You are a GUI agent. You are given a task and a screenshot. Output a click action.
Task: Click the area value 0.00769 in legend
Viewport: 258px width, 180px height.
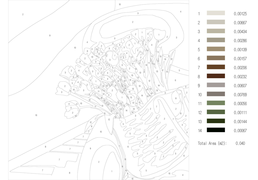point(240,95)
